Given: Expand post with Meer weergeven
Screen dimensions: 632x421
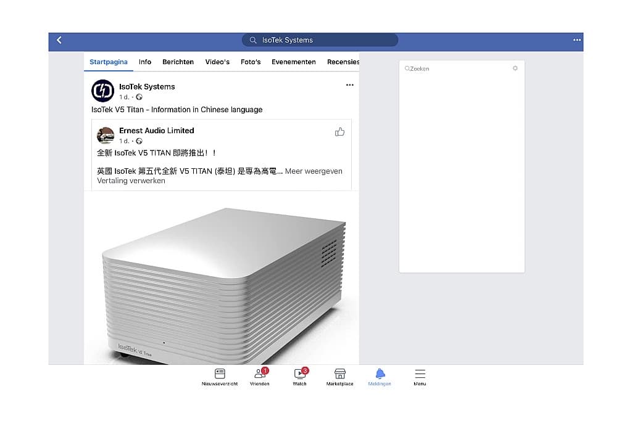Looking at the screenshot, I should (313, 171).
